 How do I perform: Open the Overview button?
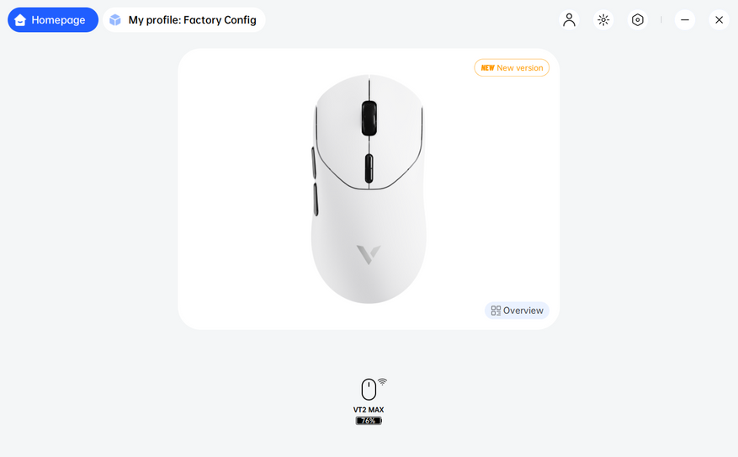[517, 311]
